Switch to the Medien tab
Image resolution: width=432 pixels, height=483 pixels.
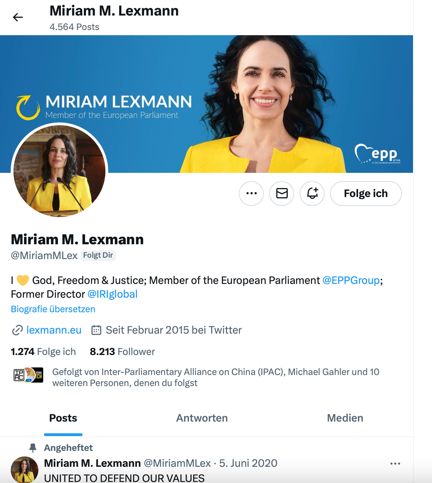tap(345, 418)
